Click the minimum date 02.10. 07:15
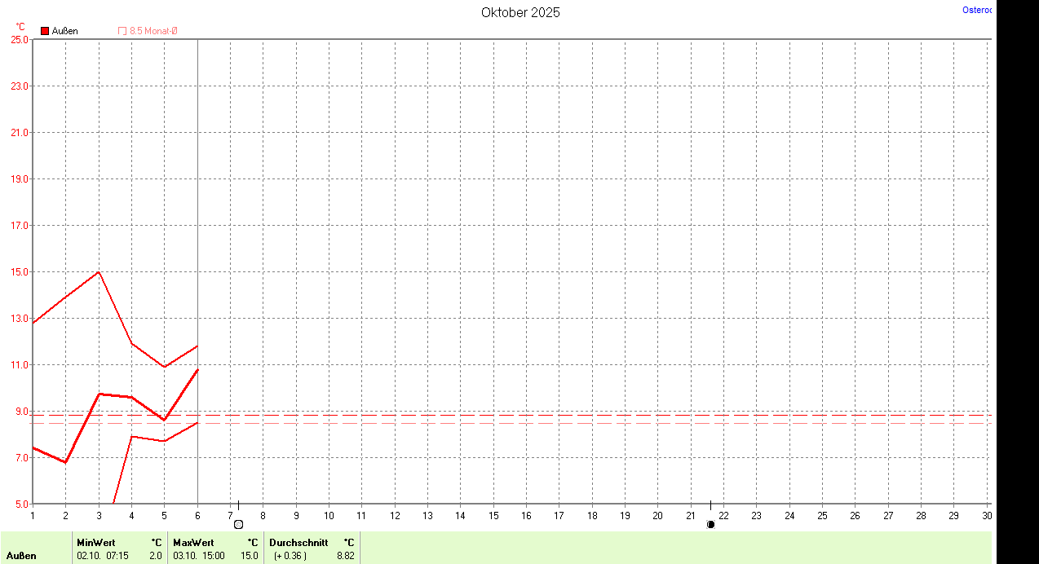The image size is (1039, 564). tap(102, 556)
